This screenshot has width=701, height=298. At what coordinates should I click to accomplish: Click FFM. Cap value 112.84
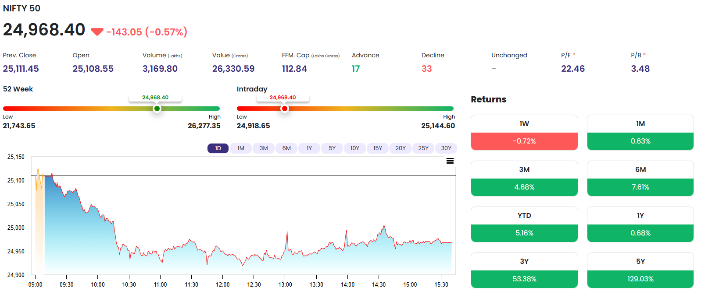[294, 69]
